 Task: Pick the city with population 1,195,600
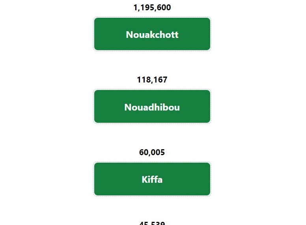(152, 34)
